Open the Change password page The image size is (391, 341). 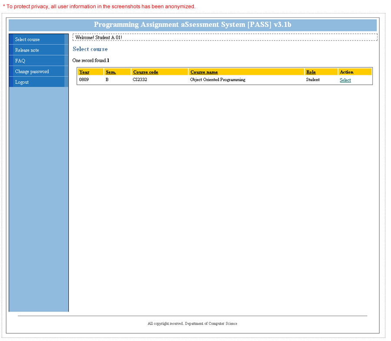coord(32,72)
